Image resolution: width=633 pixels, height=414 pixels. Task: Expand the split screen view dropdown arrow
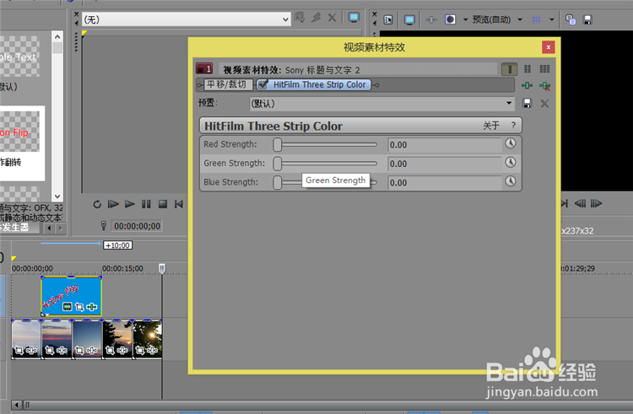pyautogui.click(x=465, y=19)
